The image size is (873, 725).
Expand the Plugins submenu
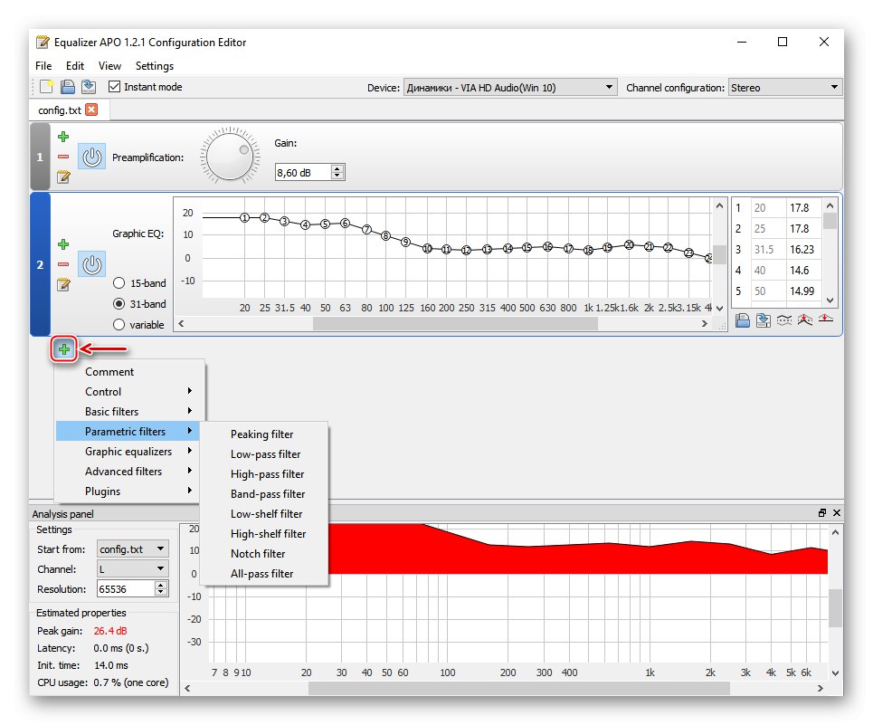tap(128, 491)
